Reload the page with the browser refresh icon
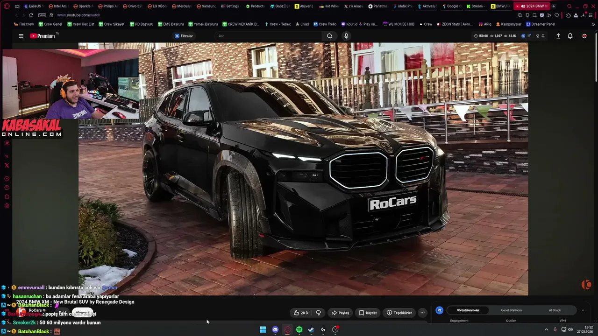Screen dimensions: 598x336 point(31,15)
